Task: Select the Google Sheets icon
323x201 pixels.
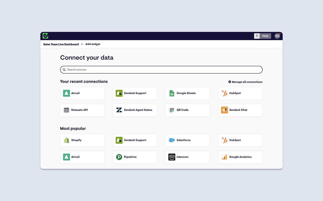Action: pyautogui.click(x=172, y=93)
